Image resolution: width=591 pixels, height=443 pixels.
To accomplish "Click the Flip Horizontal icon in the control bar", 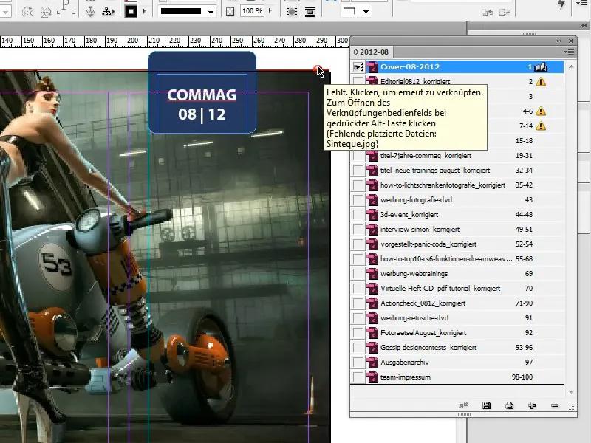I will point(27,12).
